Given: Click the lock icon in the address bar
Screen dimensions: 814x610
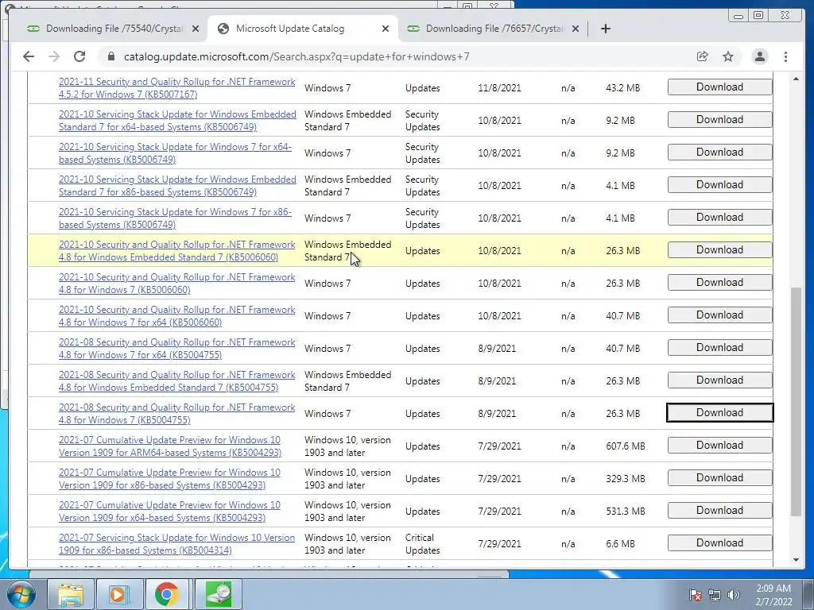Looking at the screenshot, I should tap(110, 56).
